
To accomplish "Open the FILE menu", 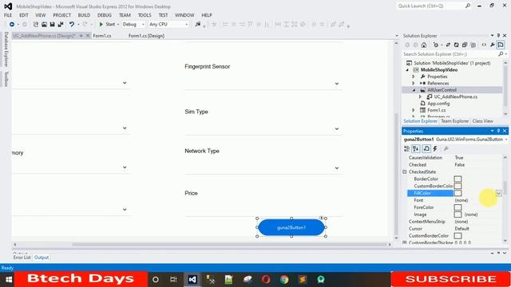I will coord(8,15).
